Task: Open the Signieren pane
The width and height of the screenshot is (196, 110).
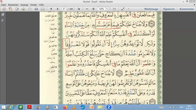Action: coord(169,9)
